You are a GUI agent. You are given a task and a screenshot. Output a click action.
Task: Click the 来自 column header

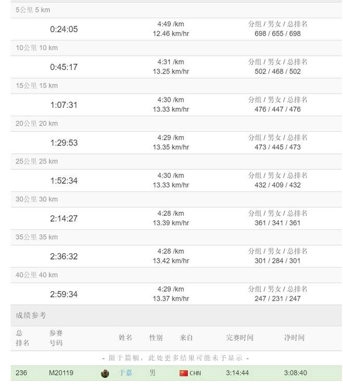(x=186, y=337)
